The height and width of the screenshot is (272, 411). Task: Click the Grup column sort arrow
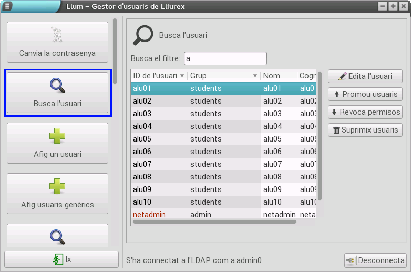(x=255, y=76)
